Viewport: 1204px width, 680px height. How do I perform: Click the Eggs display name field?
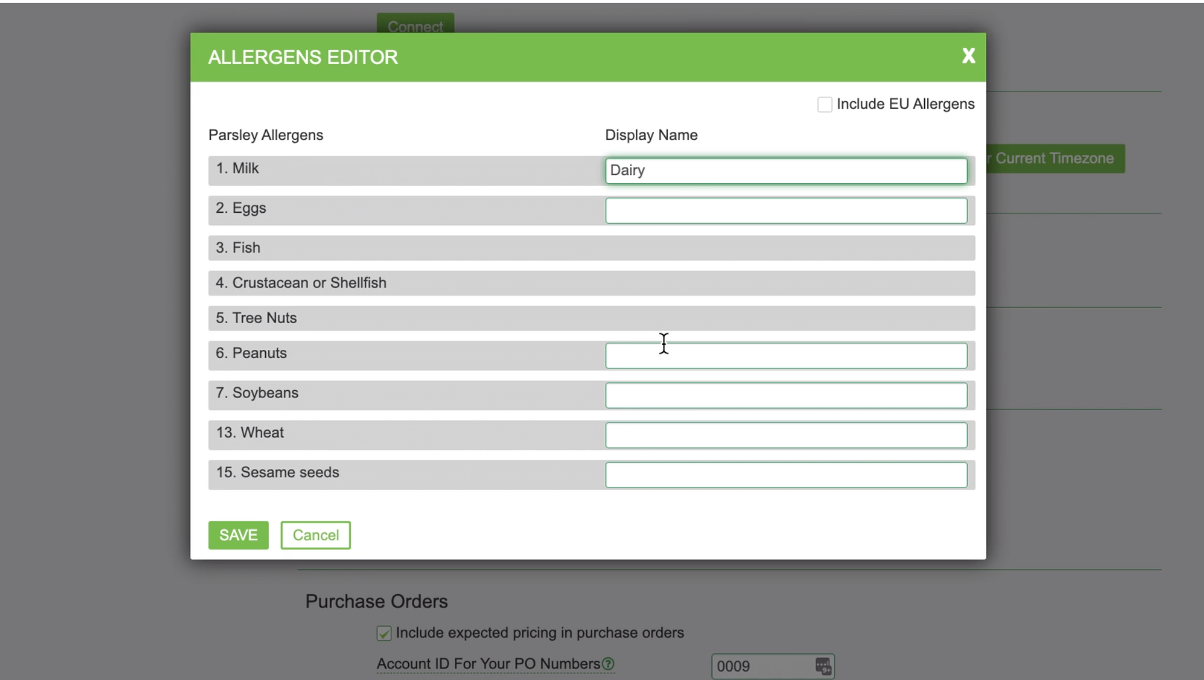click(x=785, y=210)
